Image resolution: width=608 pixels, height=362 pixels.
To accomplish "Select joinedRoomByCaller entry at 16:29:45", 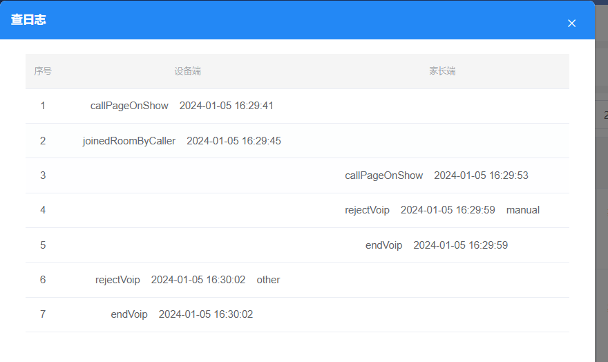I will [182, 141].
